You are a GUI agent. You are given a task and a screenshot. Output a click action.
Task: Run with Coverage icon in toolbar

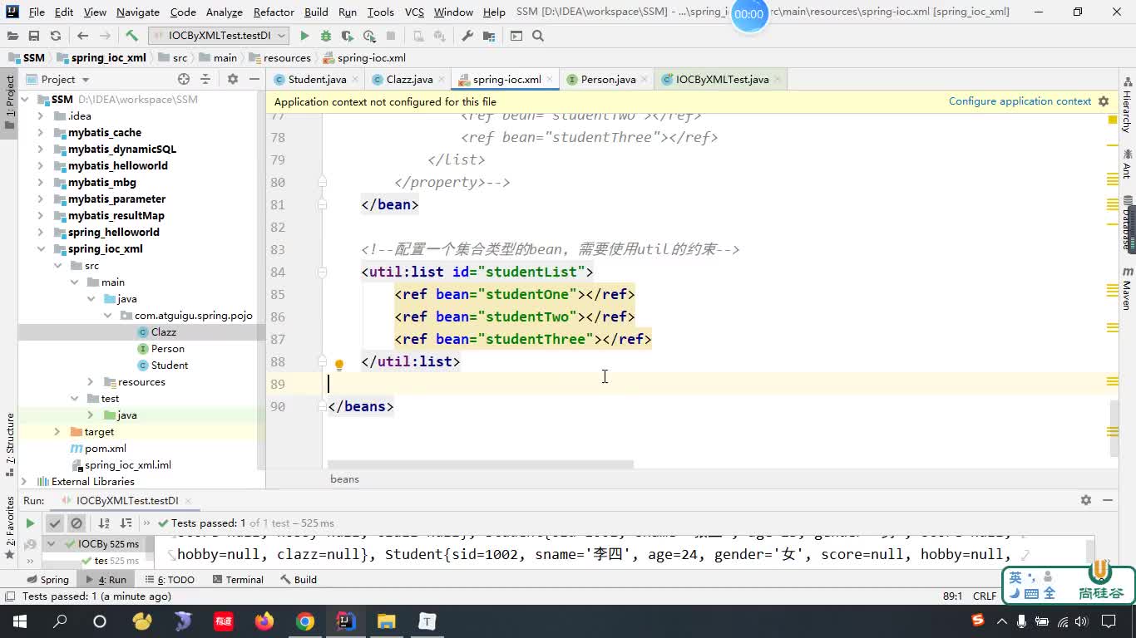pyautogui.click(x=348, y=36)
